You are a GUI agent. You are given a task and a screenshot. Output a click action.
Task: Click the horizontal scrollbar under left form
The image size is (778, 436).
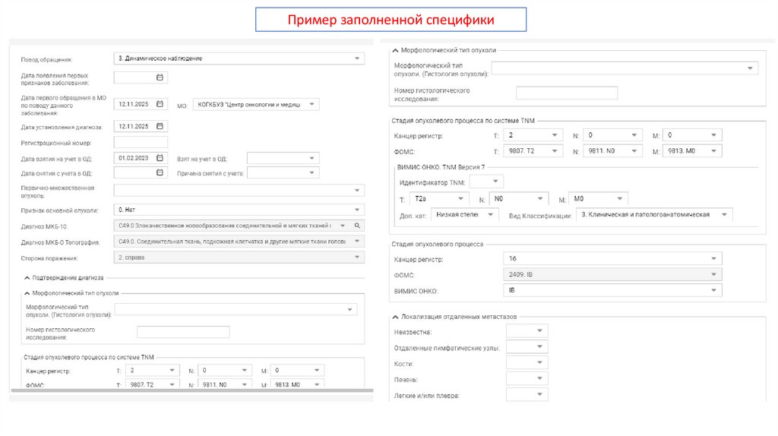(192, 391)
